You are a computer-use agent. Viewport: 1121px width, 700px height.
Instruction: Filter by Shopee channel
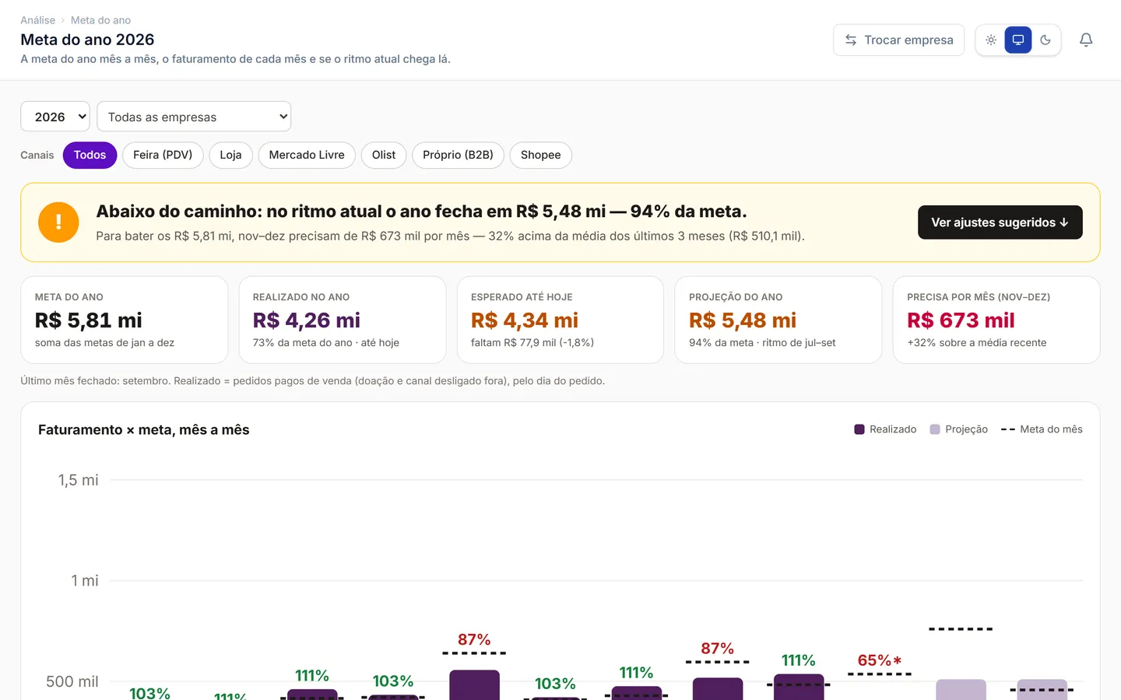540,155
